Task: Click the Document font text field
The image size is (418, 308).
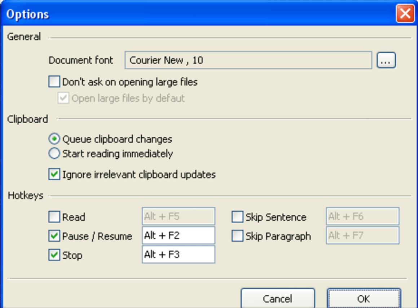Action: [x=248, y=60]
